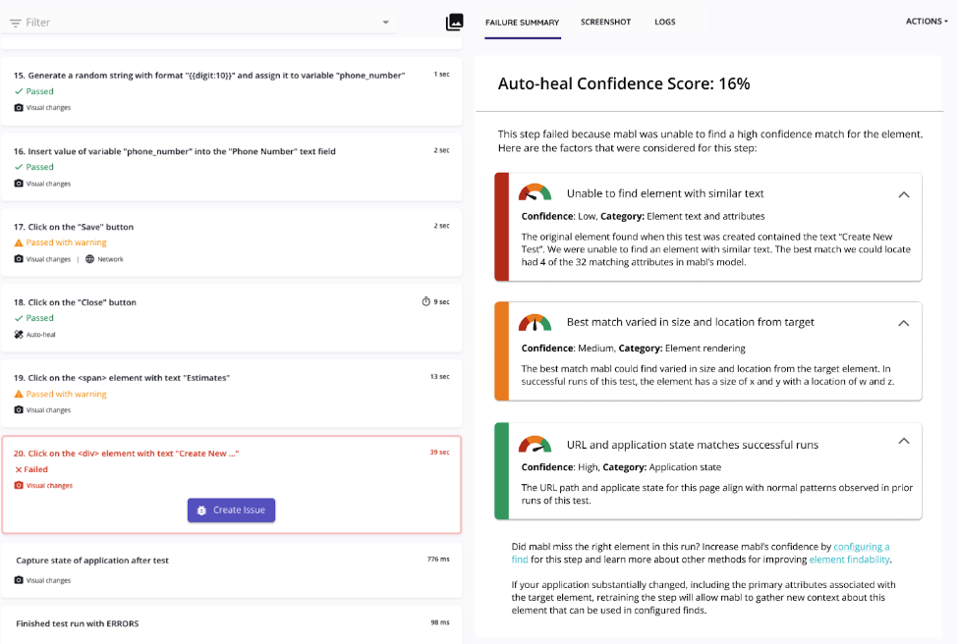Click the Auto-heal icon in step 18
Viewport: 958px width, 644px height.
coord(19,335)
